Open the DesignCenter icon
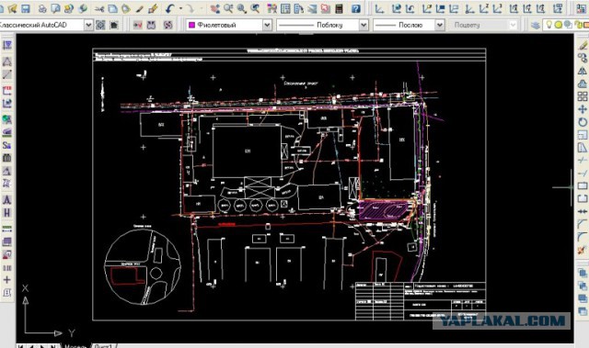Viewport: 589px width, 348px height. click(x=285, y=8)
